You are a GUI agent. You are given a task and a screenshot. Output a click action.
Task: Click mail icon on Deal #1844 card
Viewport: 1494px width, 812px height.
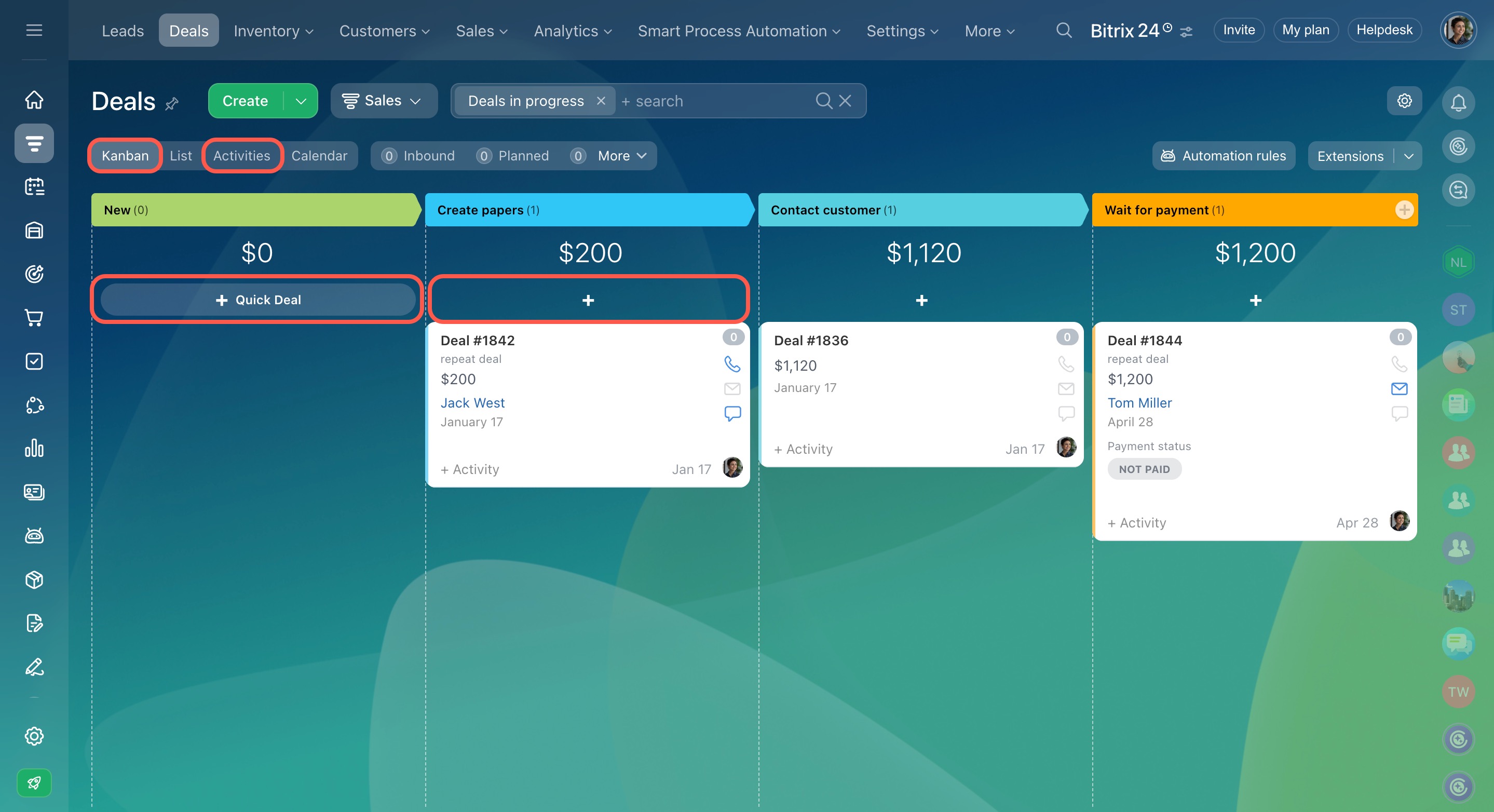pyautogui.click(x=1399, y=388)
